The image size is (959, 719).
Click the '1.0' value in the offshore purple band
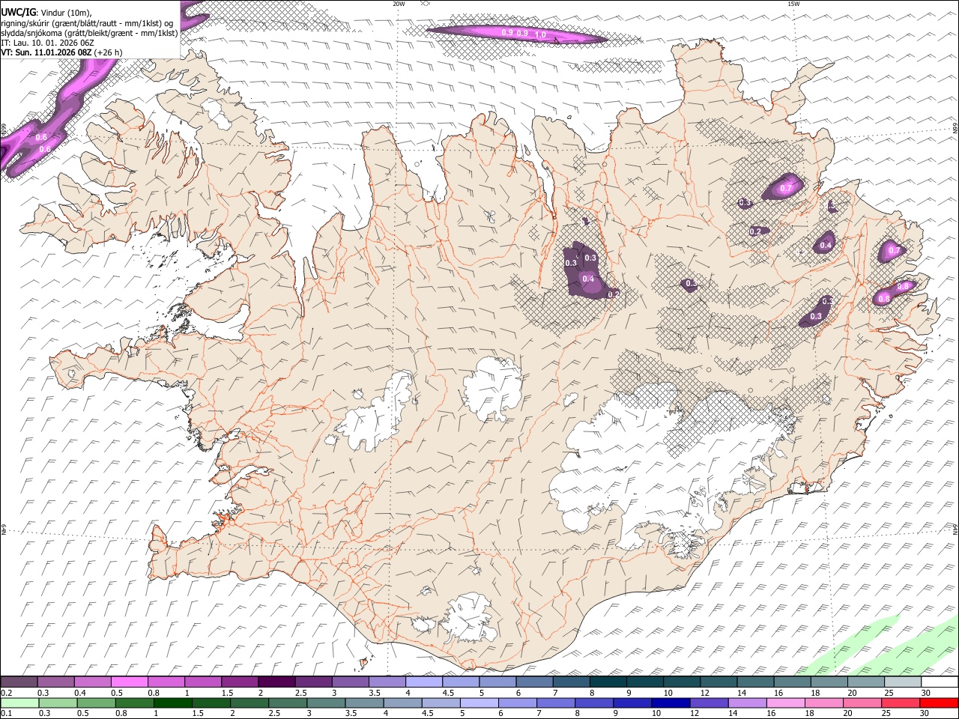[540, 34]
